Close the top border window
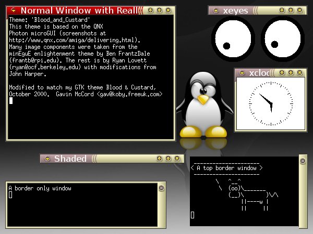Viewport: 313px width, 234px height. coord(303,161)
